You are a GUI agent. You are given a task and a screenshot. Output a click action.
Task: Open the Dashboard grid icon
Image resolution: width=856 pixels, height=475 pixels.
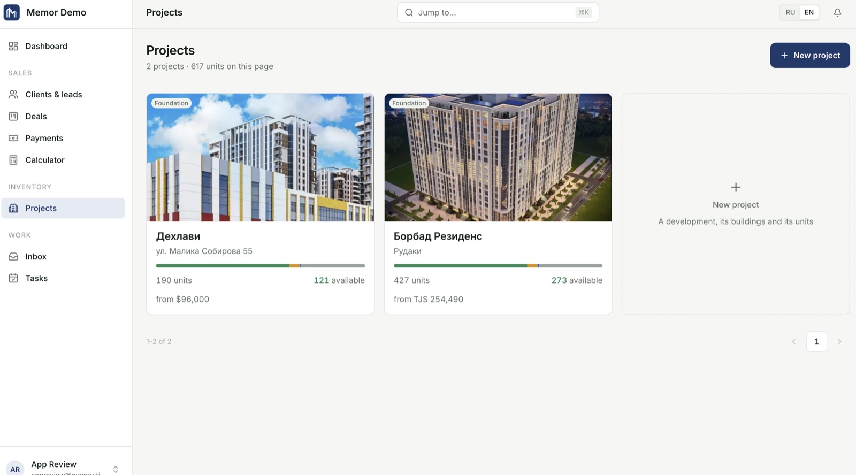pyautogui.click(x=13, y=46)
